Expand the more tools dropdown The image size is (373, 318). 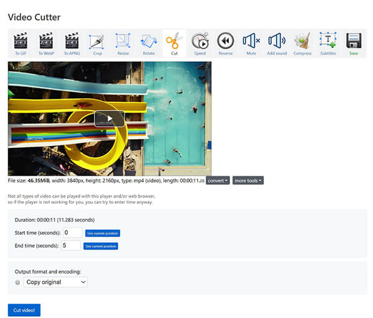pos(248,181)
